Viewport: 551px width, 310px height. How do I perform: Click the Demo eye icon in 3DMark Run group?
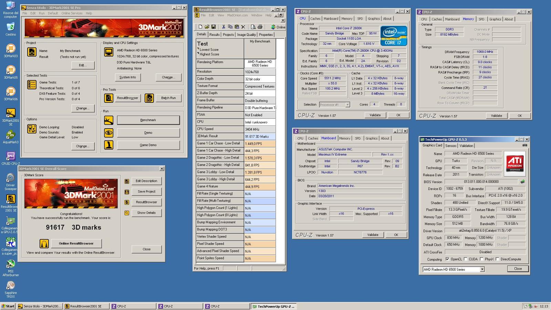pyautogui.click(x=109, y=132)
